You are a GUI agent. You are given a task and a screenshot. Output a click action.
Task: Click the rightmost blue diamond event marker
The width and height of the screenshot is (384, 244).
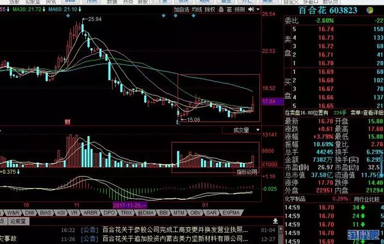click(x=193, y=16)
